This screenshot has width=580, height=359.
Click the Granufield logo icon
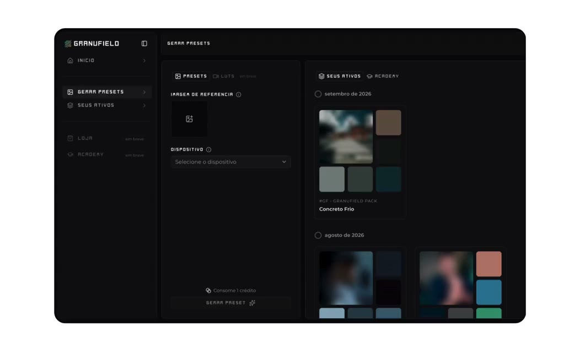click(x=68, y=43)
